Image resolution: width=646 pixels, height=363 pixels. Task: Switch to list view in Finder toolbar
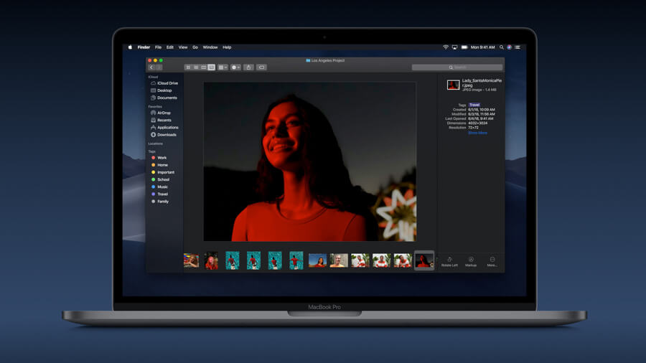point(196,67)
